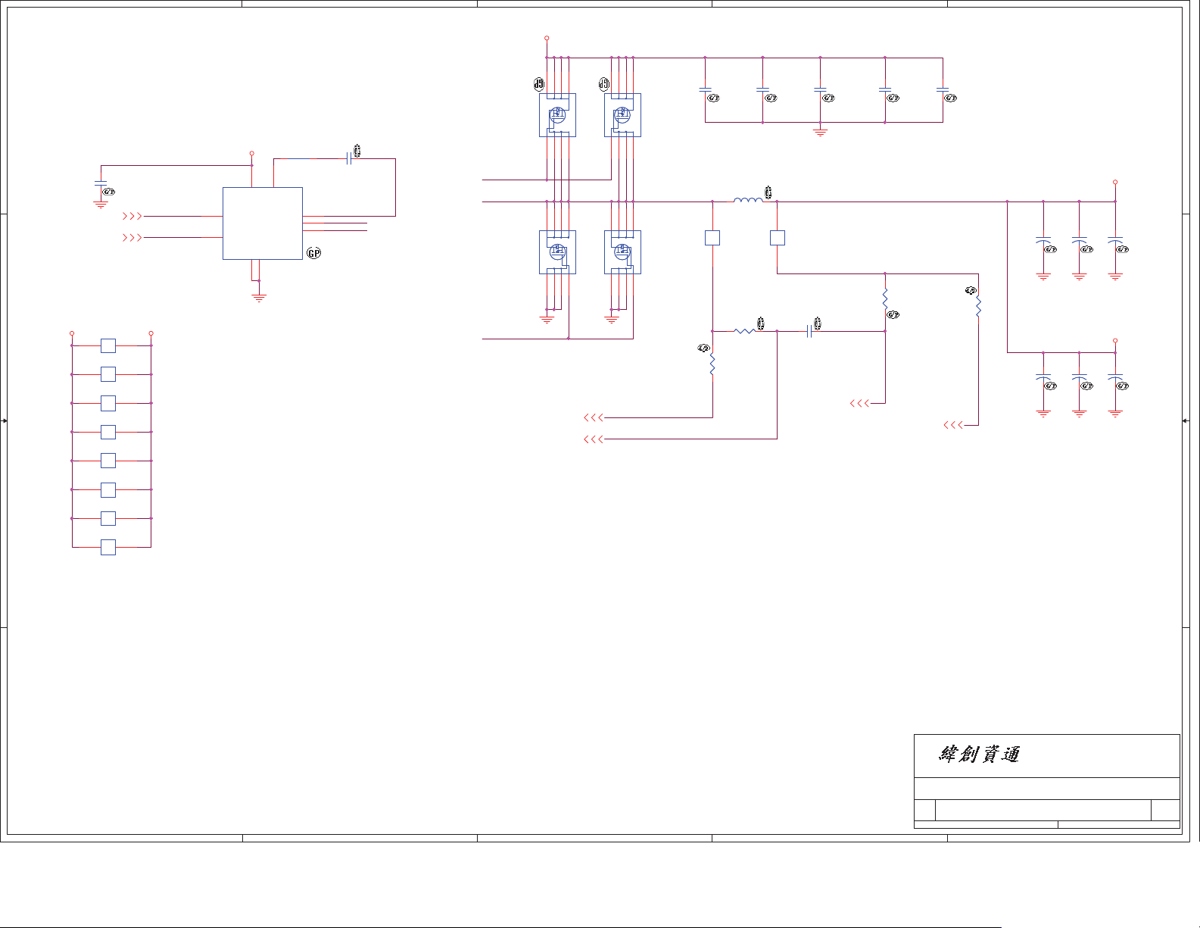Select the ground symbol under the five-capacitor bank

(x=821, y=133)
